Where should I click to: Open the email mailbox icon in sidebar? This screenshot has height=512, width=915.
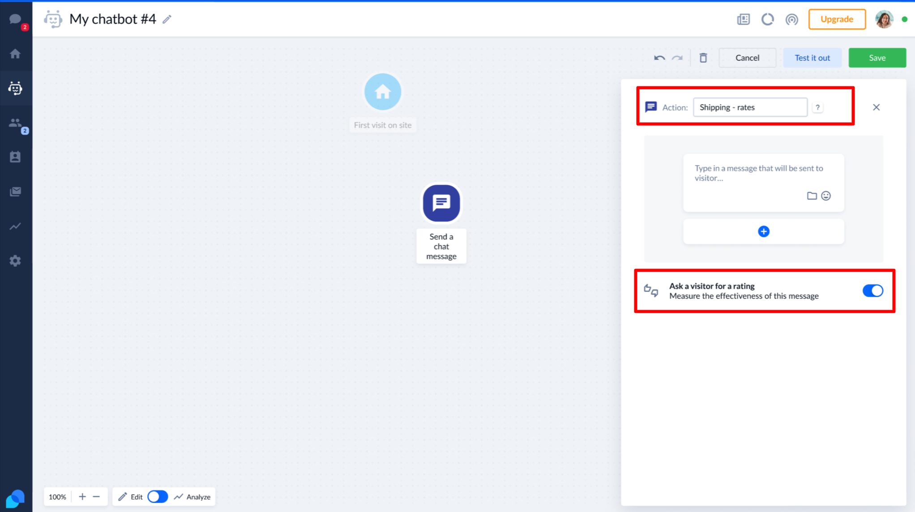tap(15, 192)
